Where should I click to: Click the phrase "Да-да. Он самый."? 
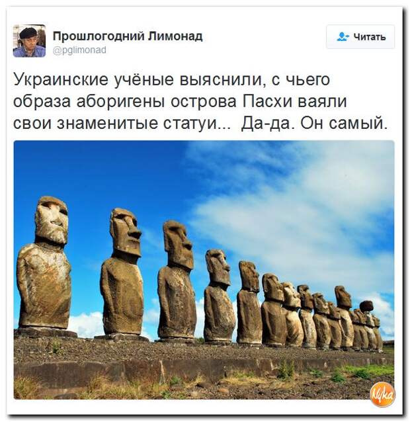(314, 124)
